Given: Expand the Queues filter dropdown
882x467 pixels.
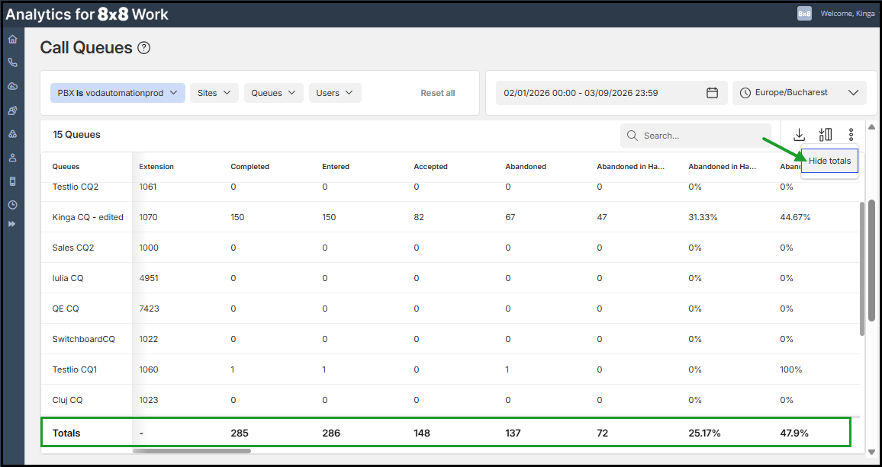Looking at the screenshot, I should (x=273, y=93).
